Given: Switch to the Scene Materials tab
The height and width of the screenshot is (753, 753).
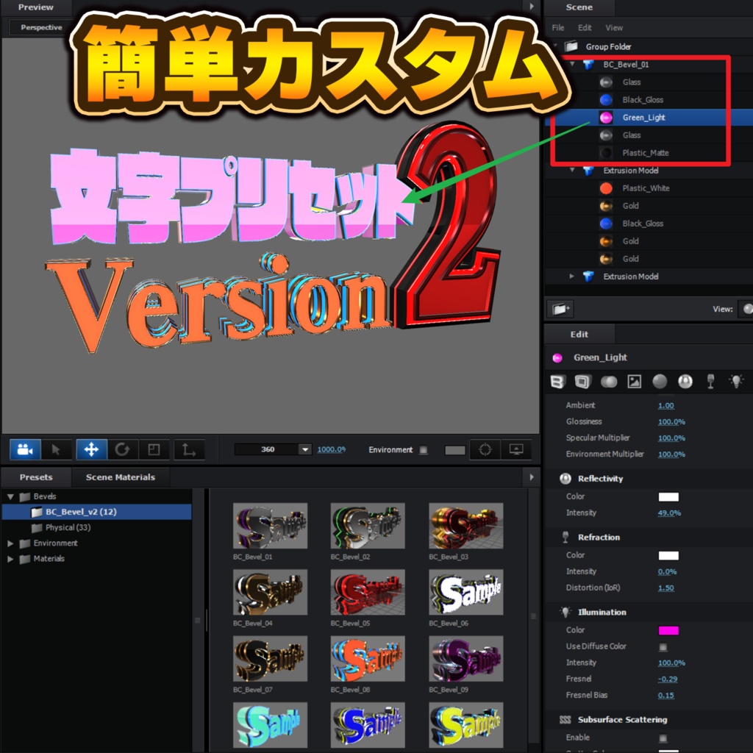Looking at the screenshot, I should 120,477.
